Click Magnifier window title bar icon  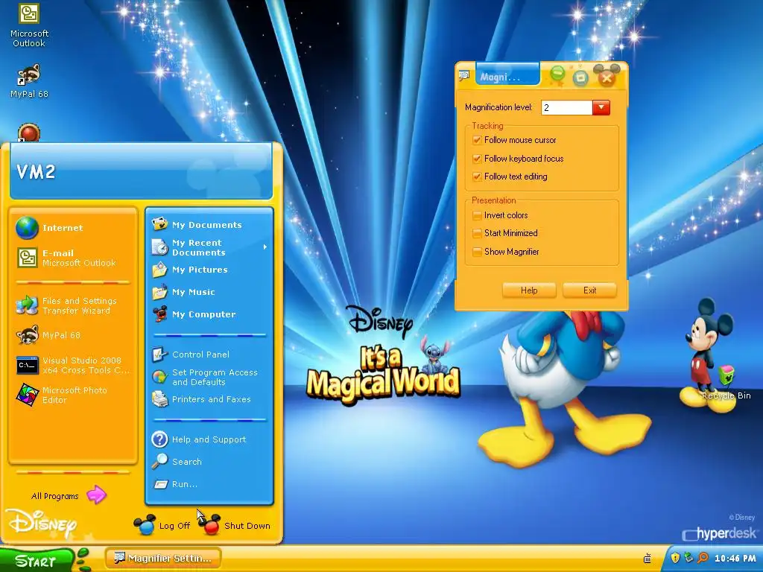[463, 75]
